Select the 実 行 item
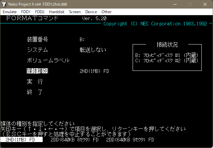Image resolution: width=213 pixels, height=148 pixels. [x=35, y=81]
